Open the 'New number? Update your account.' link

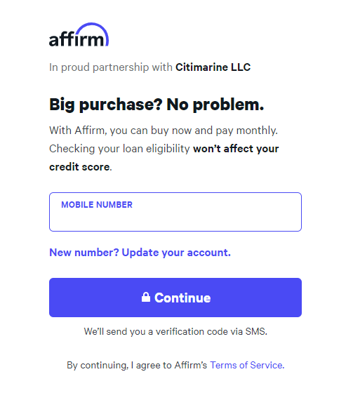coord(140,253)
